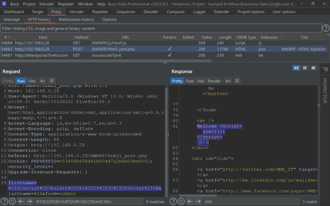
Task: Sort history by Host column header
Action: 43,37
